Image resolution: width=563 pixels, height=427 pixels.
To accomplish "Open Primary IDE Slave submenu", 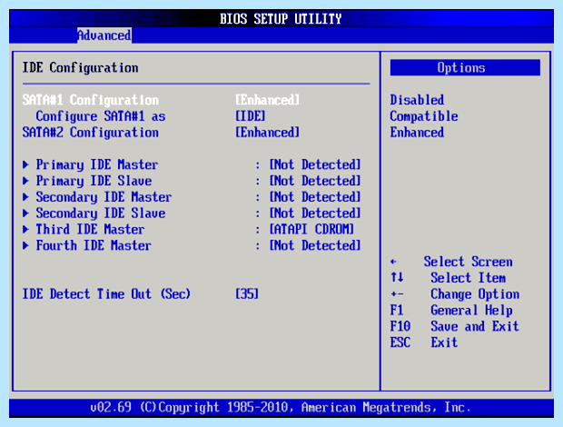I will (94, 181).
